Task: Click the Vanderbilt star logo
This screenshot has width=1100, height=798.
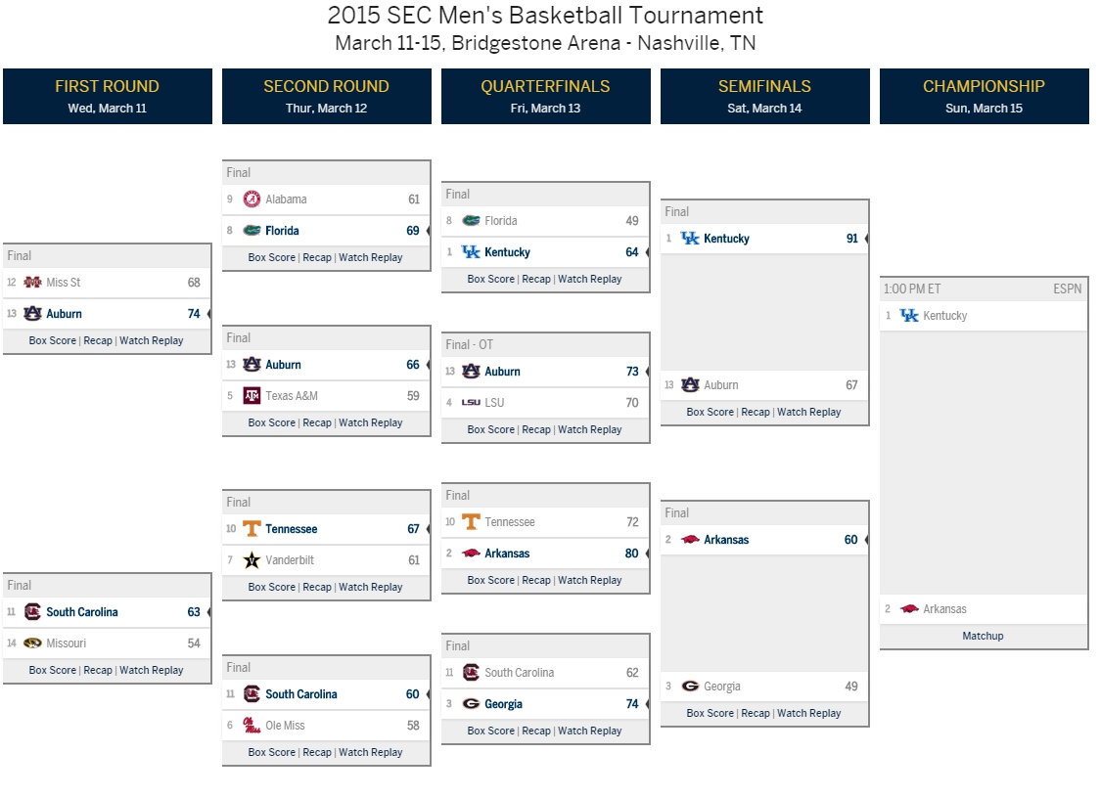Action: (252, 560)
